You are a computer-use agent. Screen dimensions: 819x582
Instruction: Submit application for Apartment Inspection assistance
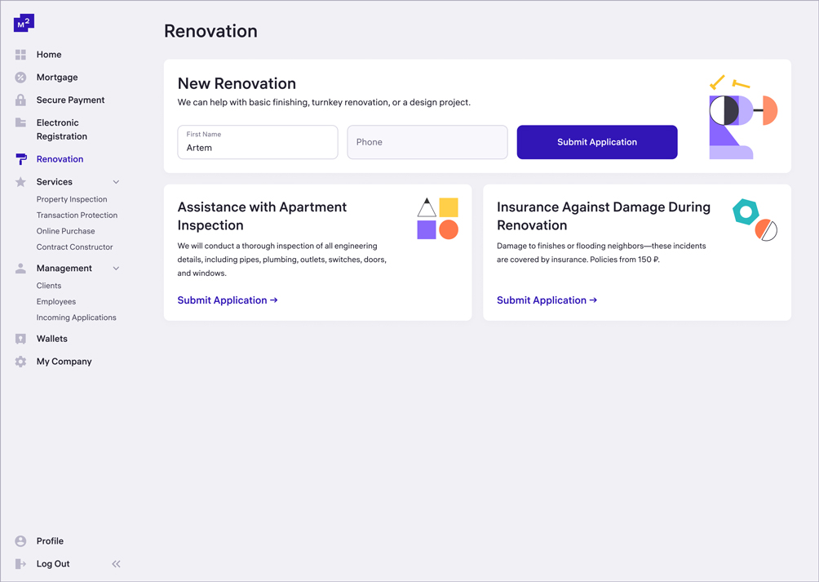(228, 300)
